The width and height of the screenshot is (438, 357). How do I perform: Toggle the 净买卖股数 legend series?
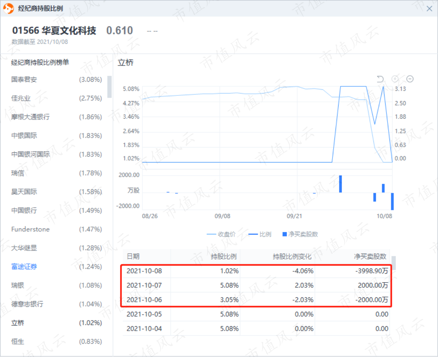pyautogui.click(x=300, y=234)
